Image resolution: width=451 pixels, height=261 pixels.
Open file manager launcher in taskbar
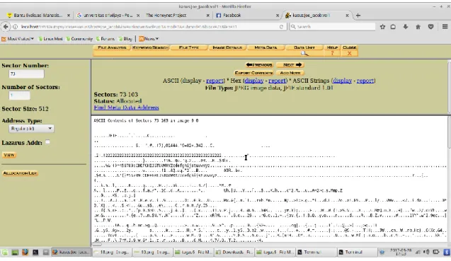tap(46, 252)
